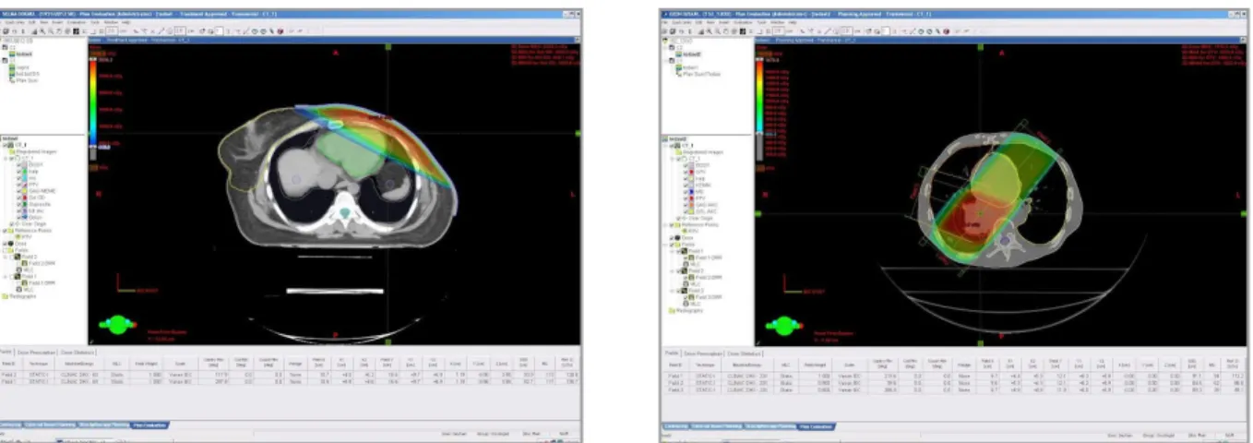
Task: Switch to Contouring workspace in left window
Action: click(x=11, y=426)
